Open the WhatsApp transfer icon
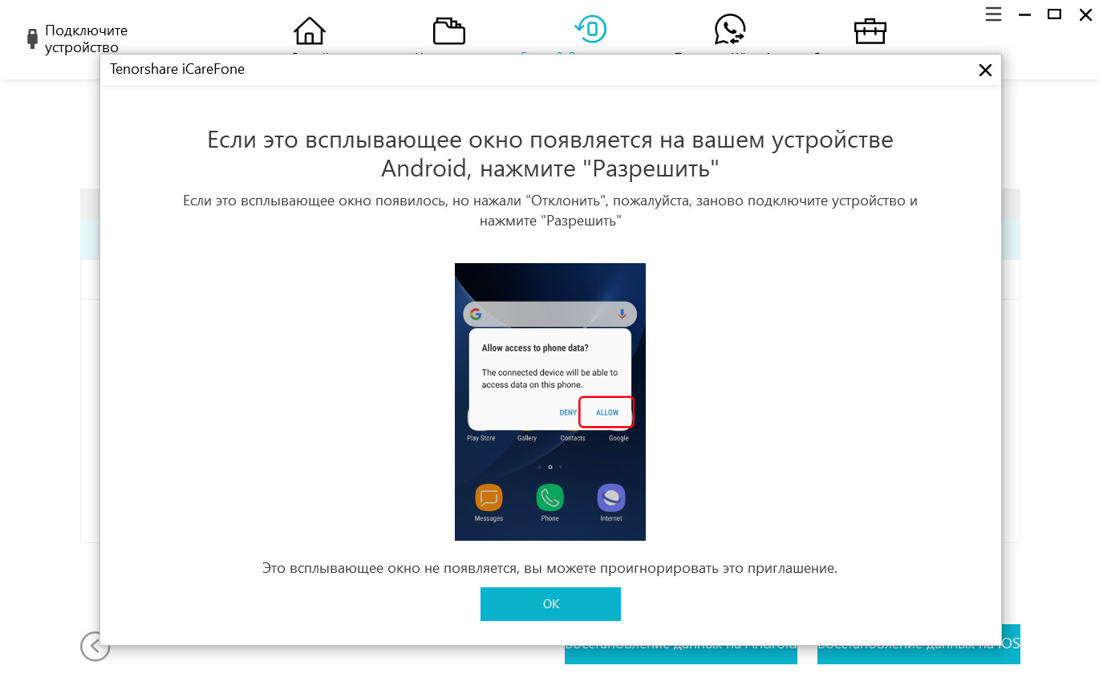Viewport: 1099px width, 698px height. (730, 31)
